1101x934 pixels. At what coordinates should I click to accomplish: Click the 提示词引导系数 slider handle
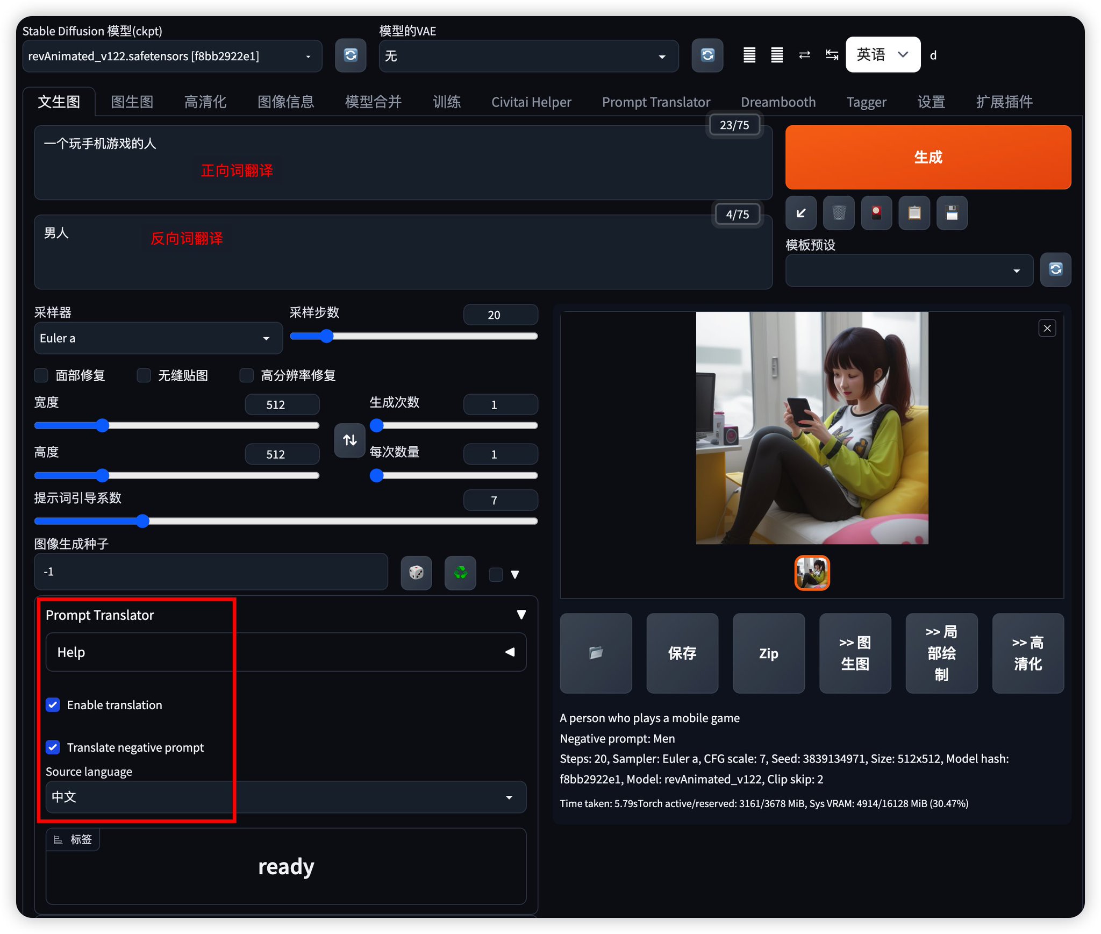pyautogui.click(x=142, y=521)
